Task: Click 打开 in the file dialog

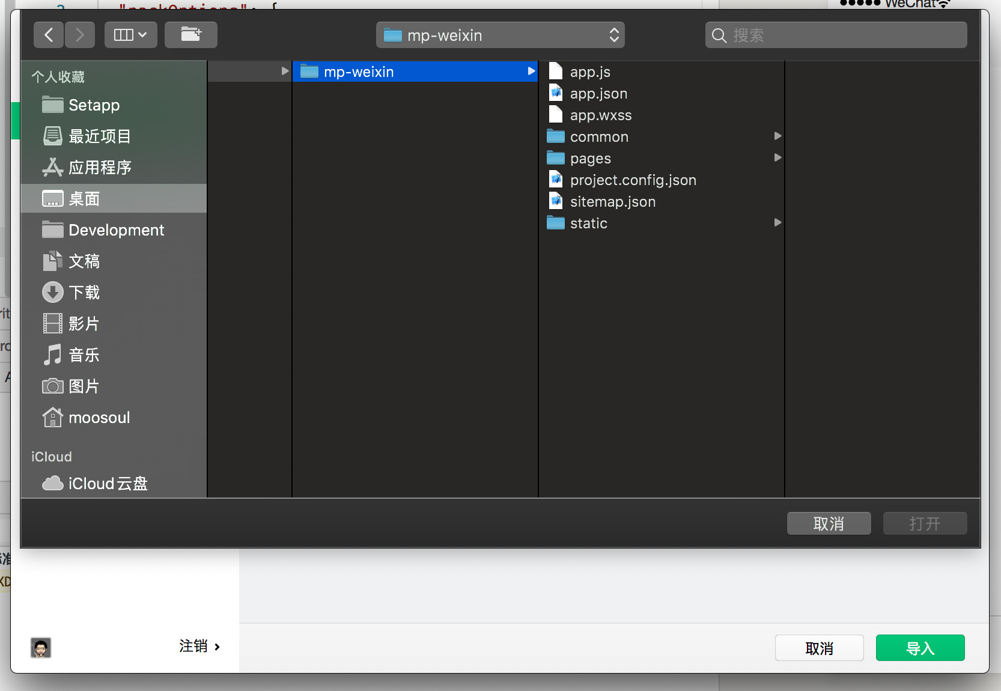Action: tap(925, 523)
